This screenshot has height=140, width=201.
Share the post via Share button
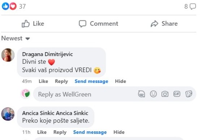click(x=164, y=24)
